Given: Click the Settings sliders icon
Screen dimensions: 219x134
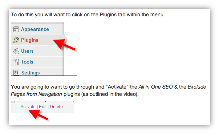Looking at the screenshot, I should [16, 73].
